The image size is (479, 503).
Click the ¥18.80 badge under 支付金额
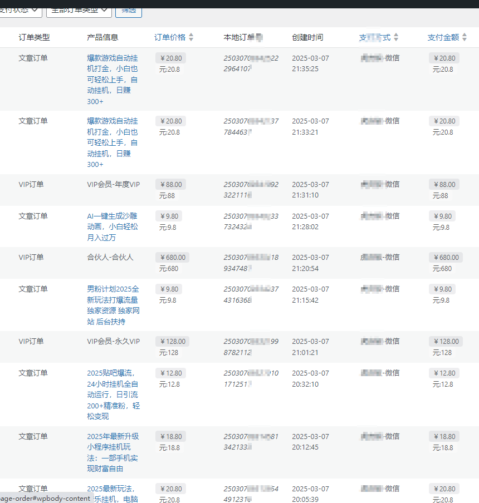click(x=444, y=437)
